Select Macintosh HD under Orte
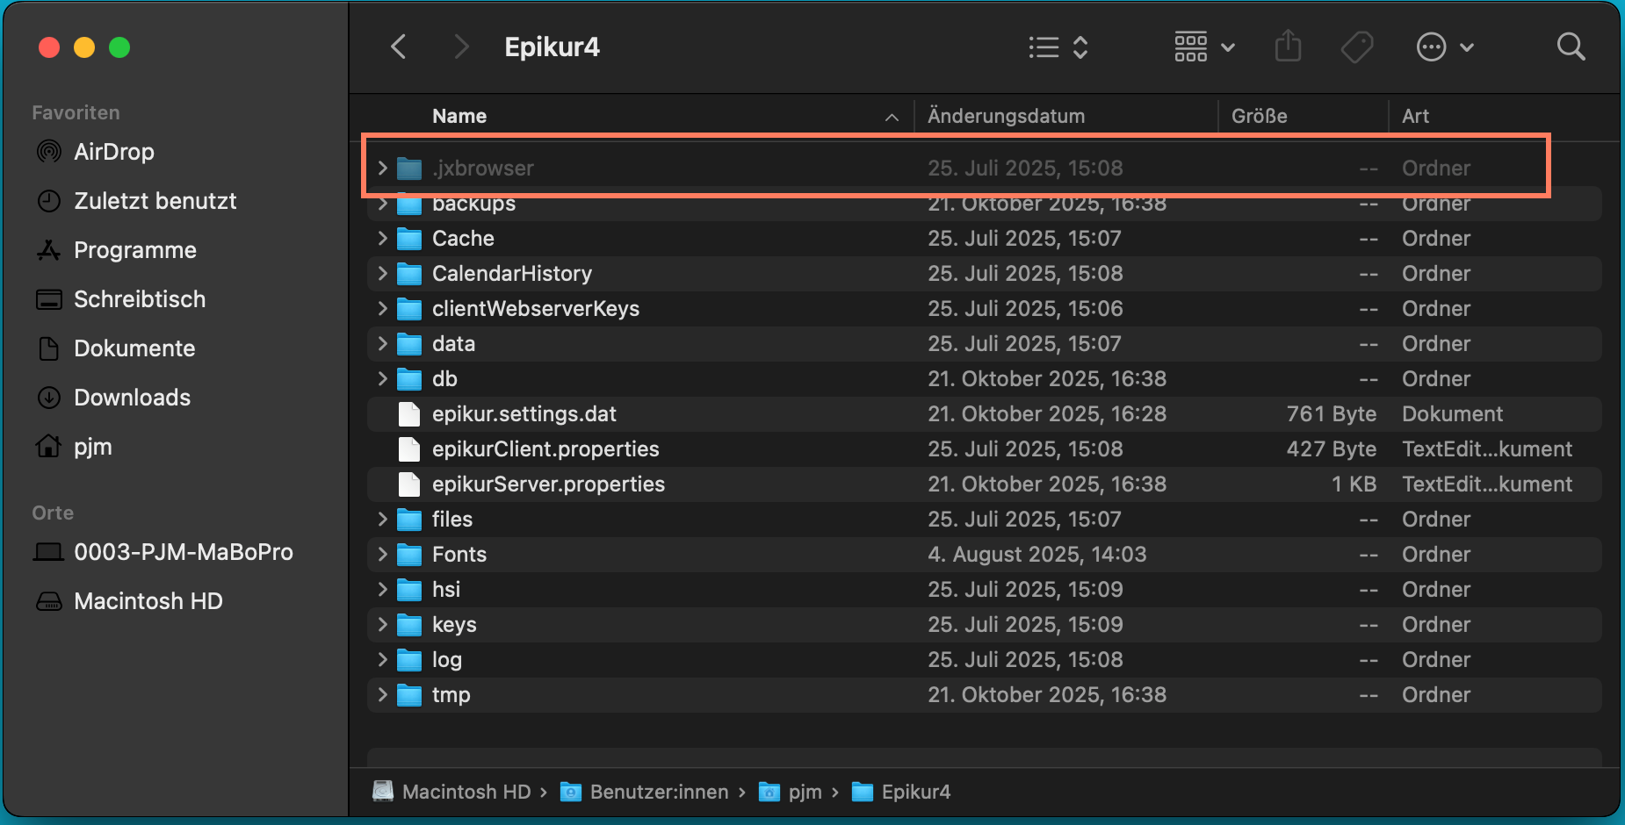Viewport: 1625px width, 825px height. coord(129,601)
